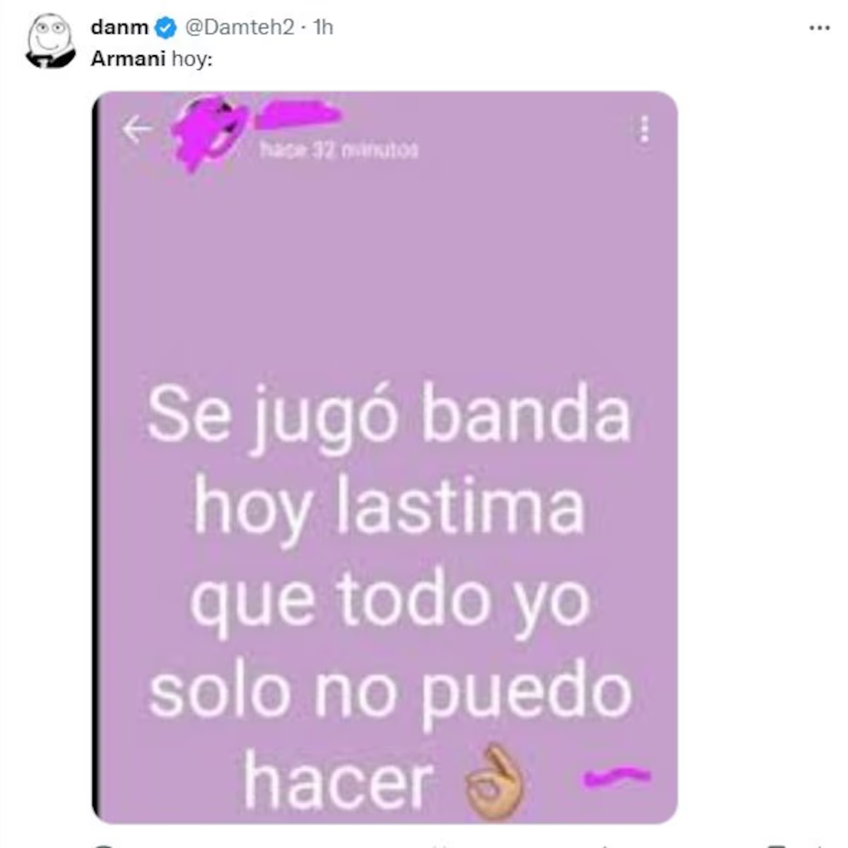Open the @Damteh2 handle link

[x=240, y=28]
